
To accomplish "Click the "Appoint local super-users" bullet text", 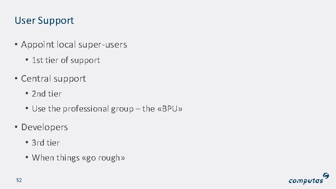I will 74,45.
